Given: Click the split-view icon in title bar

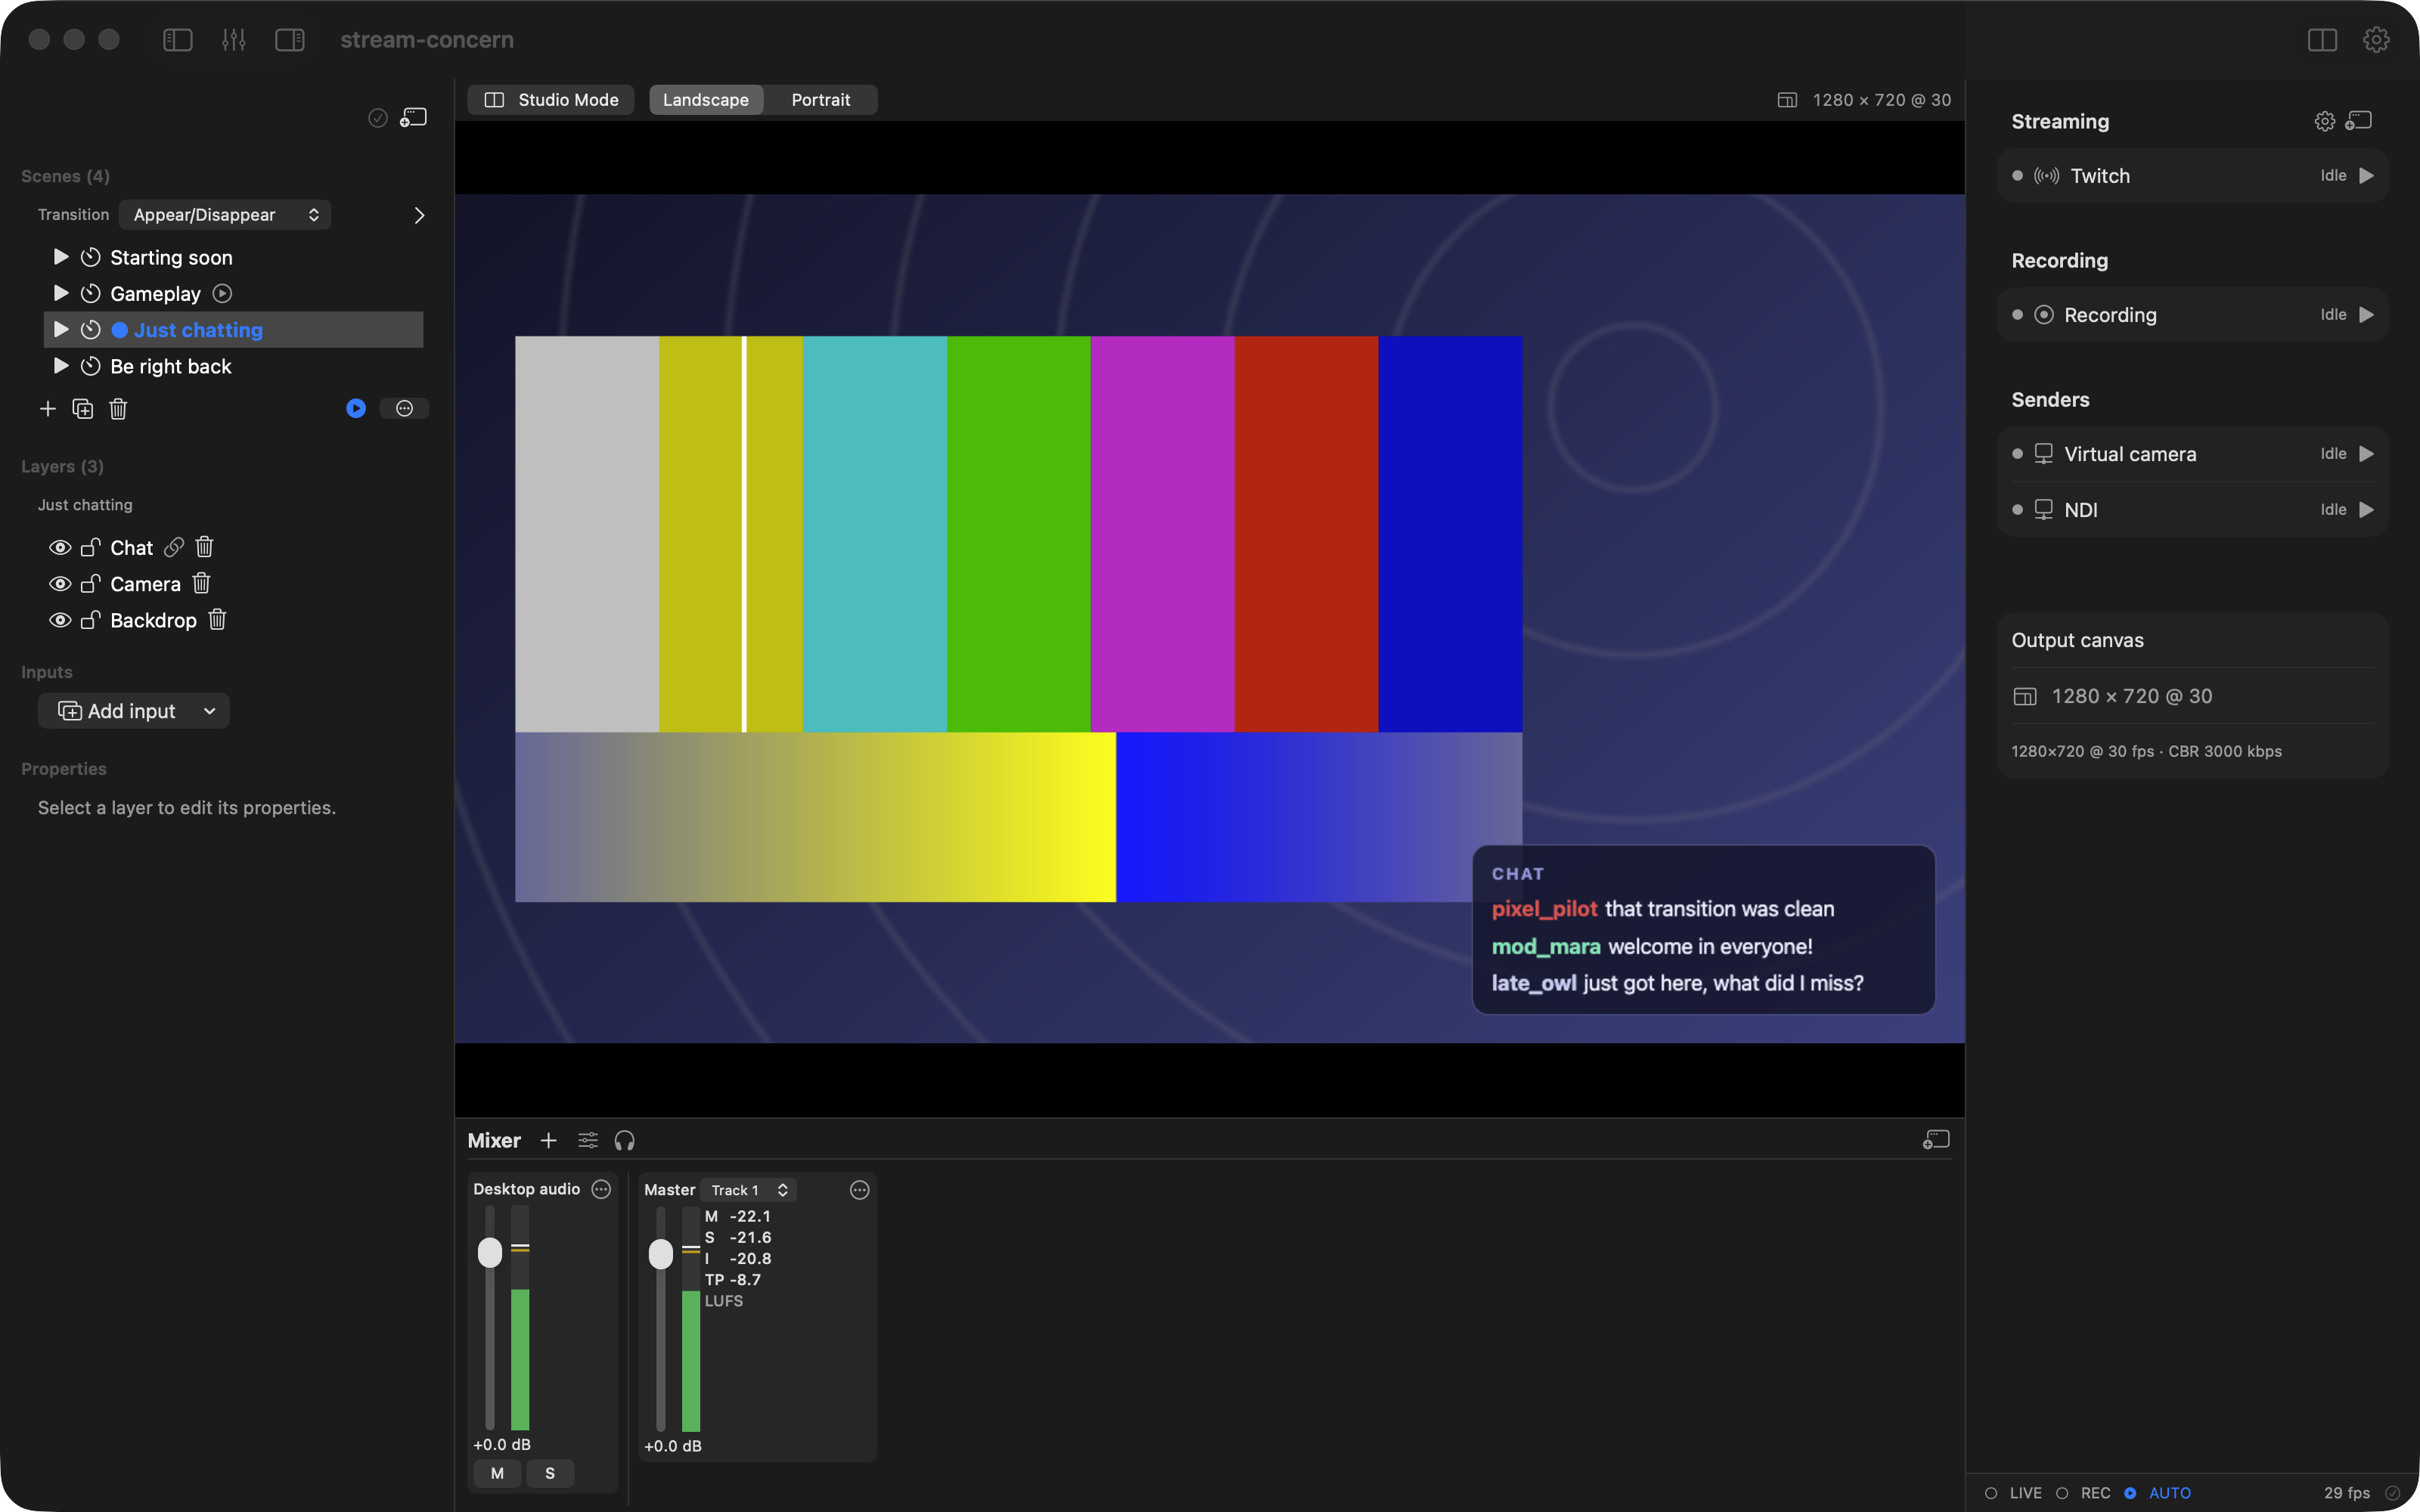Looking at the screenshot, I should [2322, 40].
